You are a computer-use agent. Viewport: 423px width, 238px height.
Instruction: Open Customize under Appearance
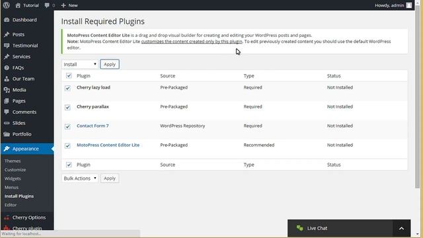click(15, 170)
